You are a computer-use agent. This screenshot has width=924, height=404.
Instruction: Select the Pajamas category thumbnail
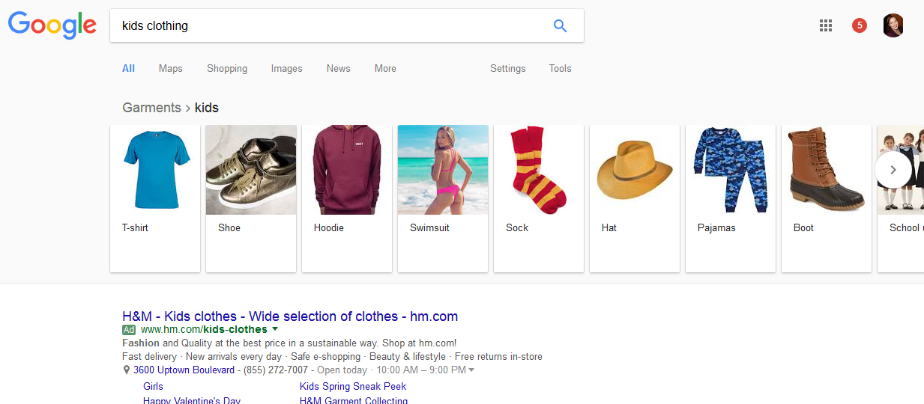(730, 170)
